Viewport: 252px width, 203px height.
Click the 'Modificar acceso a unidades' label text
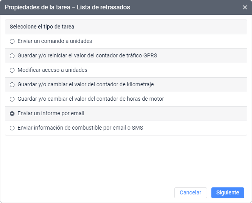(52, 70)
